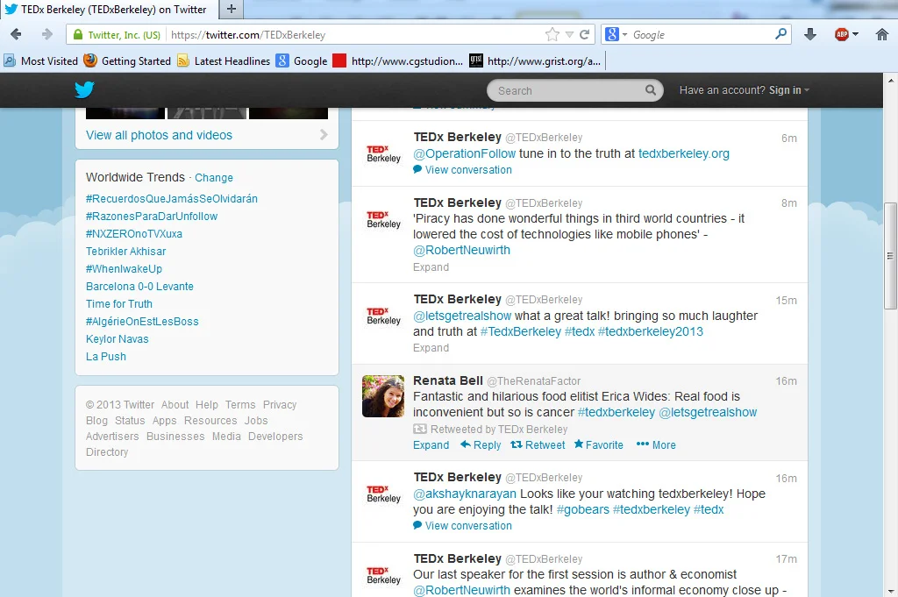Open trend #WhenIwakeUp
The image size is (898, 597).
[x=124, y=269]
